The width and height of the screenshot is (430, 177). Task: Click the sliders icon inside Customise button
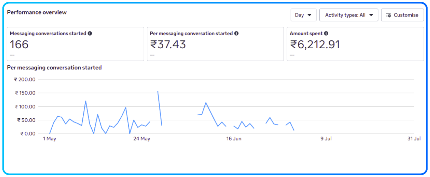(388, 15)
